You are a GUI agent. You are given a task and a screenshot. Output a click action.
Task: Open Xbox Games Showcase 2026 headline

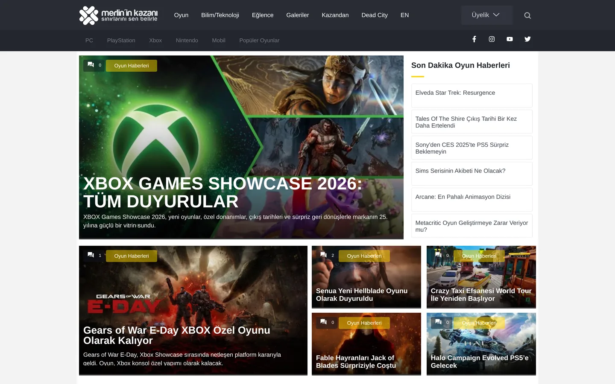223,192
